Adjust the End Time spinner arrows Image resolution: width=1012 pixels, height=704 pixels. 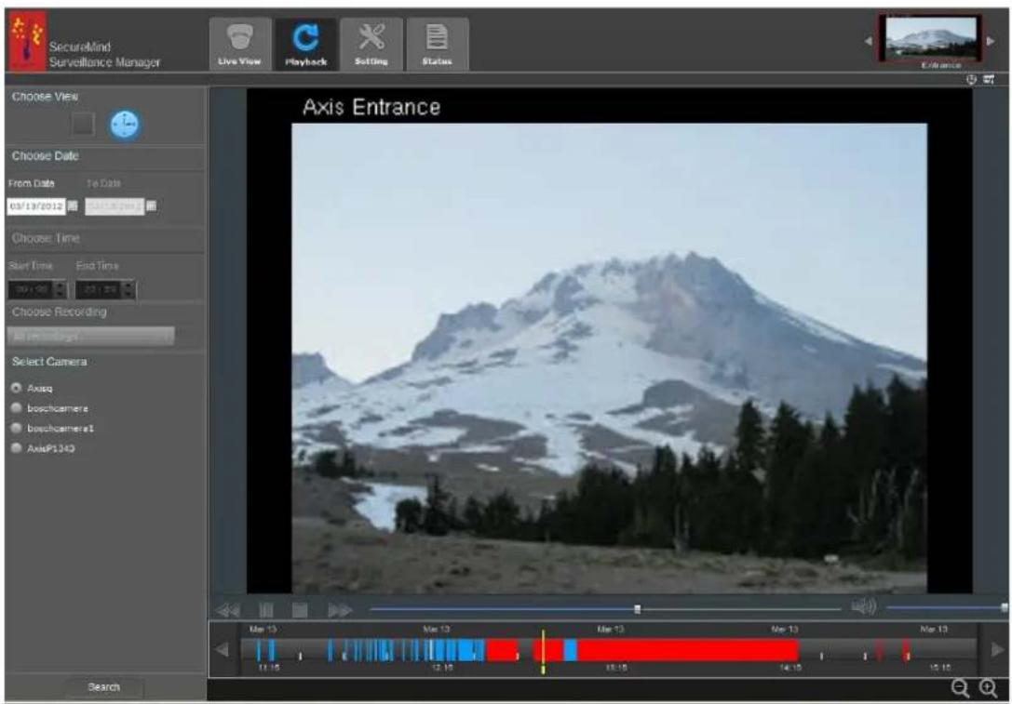pyautogui.click(x=128, y=289)
